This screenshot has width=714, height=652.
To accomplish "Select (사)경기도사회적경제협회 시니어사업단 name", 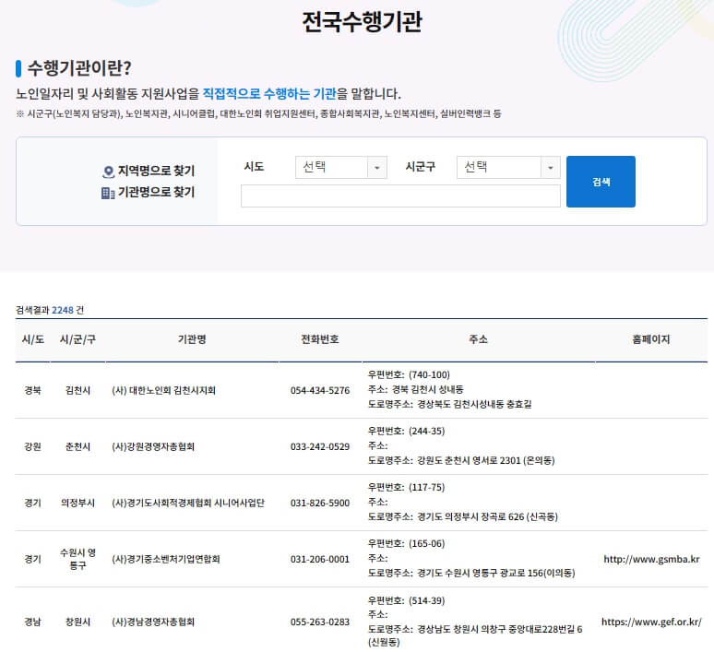I will (188, 503).
